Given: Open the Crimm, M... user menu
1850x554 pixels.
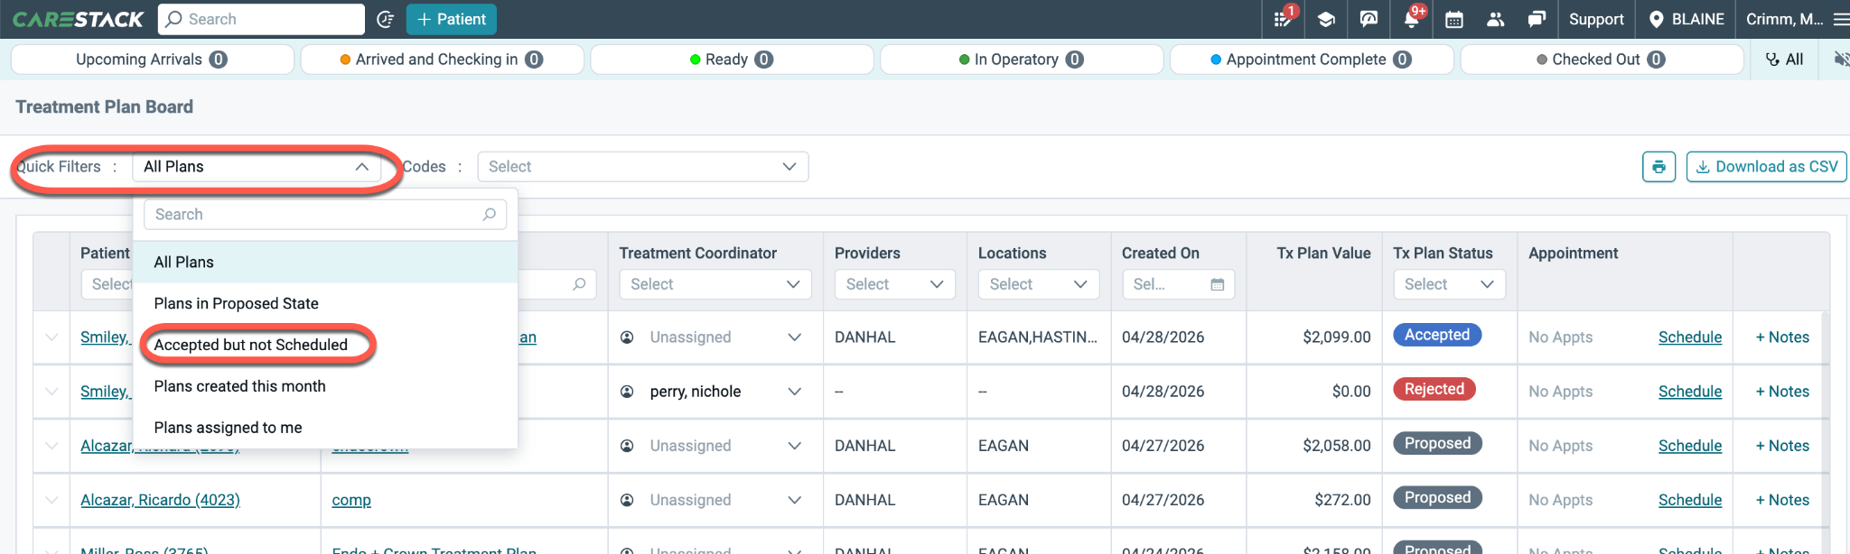Looking at the screenshot, I should (1784, 19).
